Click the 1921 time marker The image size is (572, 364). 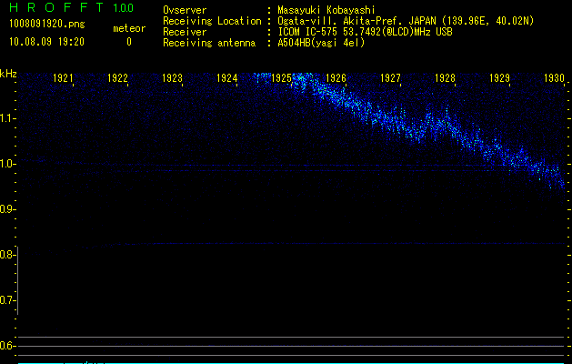click(64, 78)
